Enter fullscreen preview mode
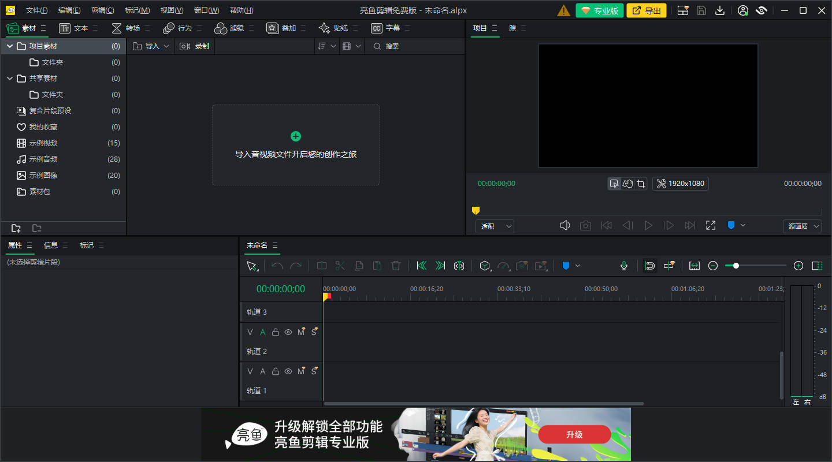This screenshot has height=462, width=832. click(711, 226)
